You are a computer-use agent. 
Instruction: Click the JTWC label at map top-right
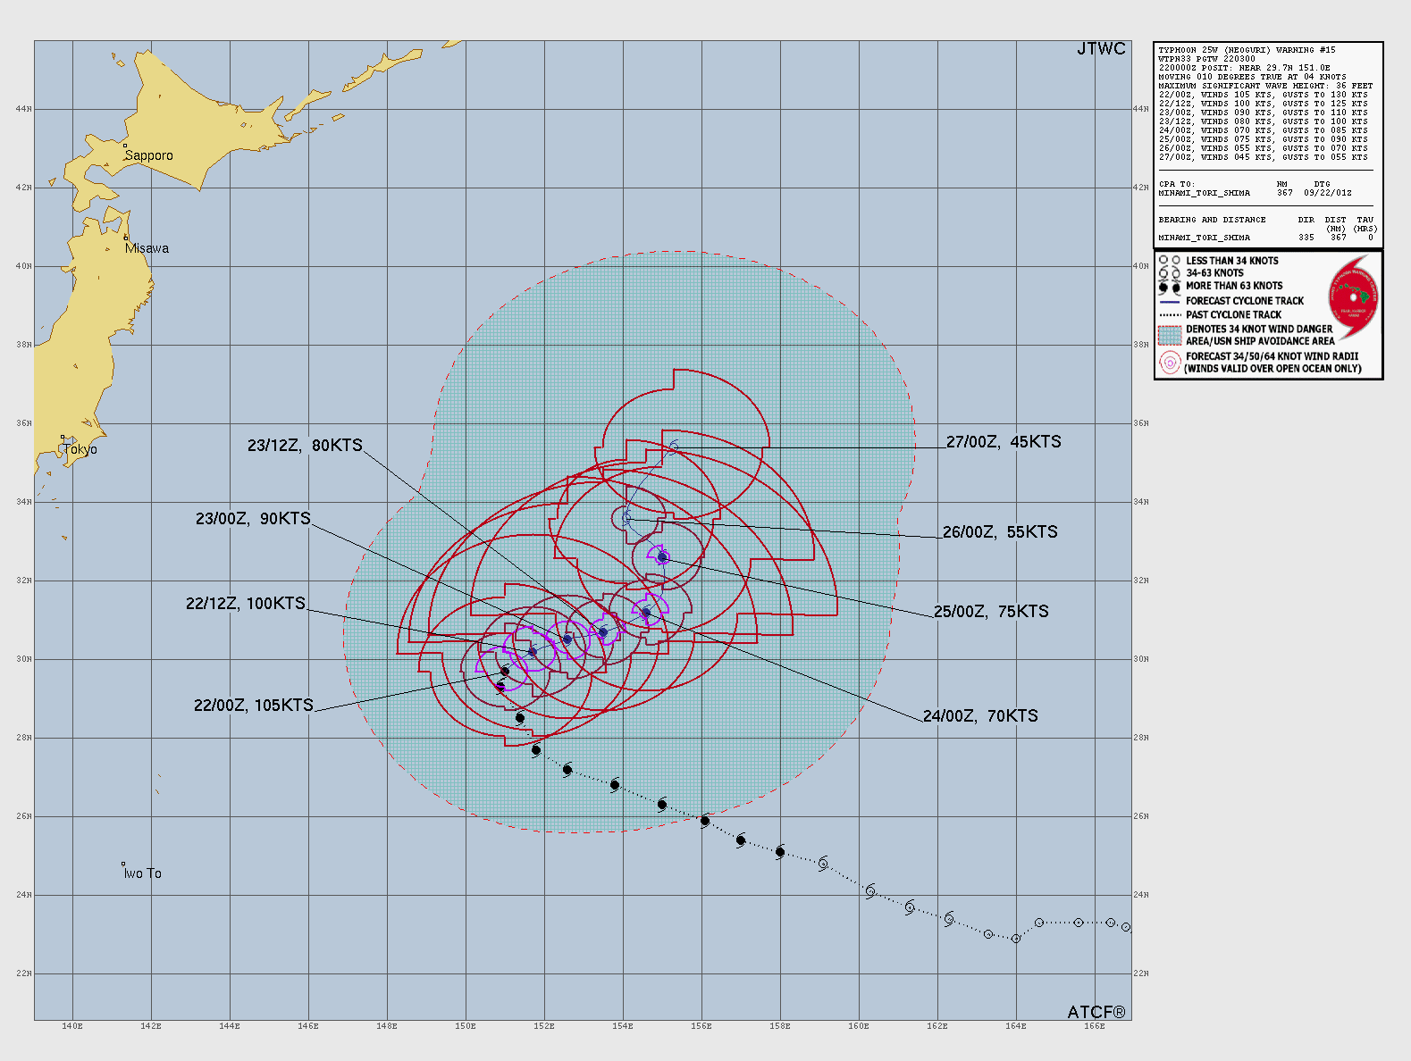(1101, 49)
